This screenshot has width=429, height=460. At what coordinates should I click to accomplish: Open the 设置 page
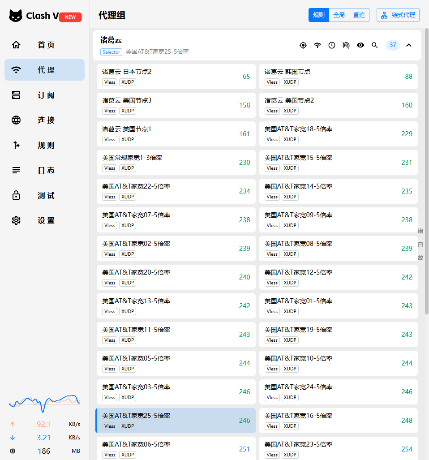click(x=45, y=220)
